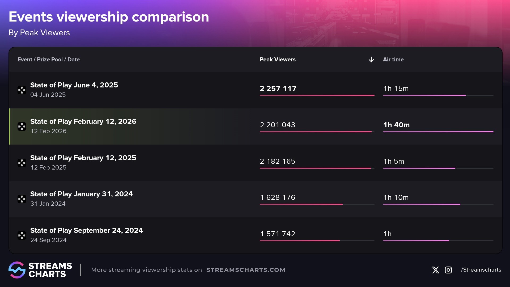Viewport: 510px width, 287px height.
Task: Click Event / Prize Pool / Date header
Action: tap(49, 60)
